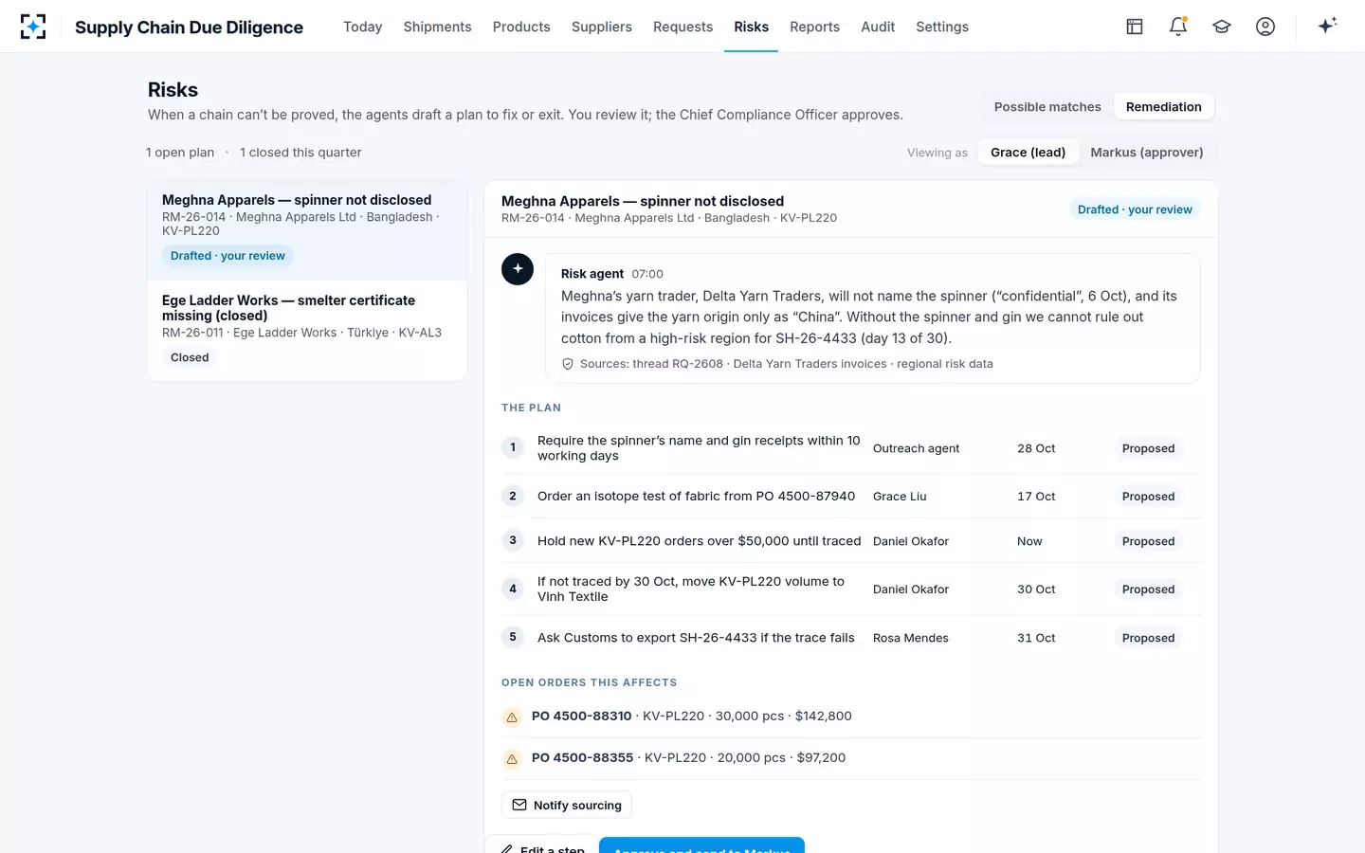This screenshot has width=1365, height=853.
Task: Go to the Today tab
Action: click(363, 27)
